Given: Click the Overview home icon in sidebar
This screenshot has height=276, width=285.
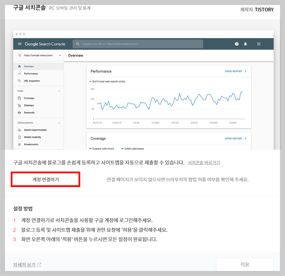Looking at the screenshot, I should click(x=19, y=66).
